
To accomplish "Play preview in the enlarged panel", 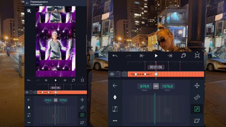I will click(156, 56).
